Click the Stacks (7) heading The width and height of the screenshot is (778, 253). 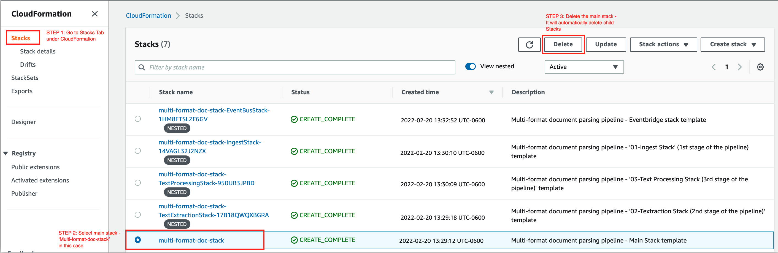point(152,44)
